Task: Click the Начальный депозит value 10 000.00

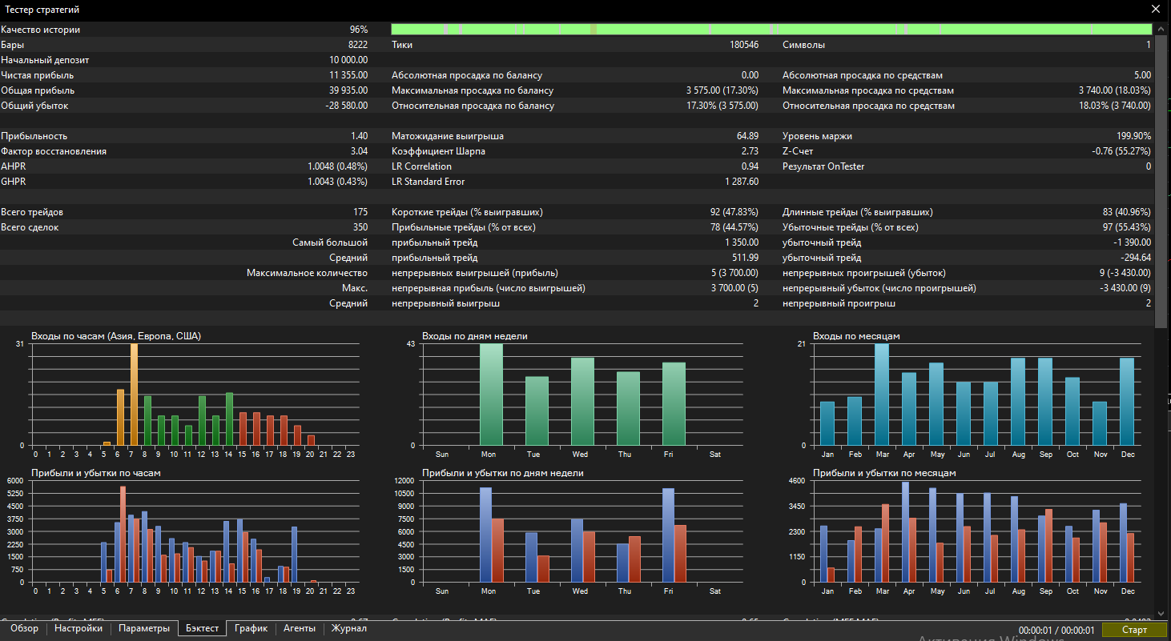Action: pos(348,60)
